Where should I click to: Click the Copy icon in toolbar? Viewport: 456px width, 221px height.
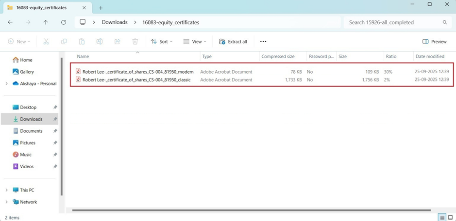[x=64, y=42]
